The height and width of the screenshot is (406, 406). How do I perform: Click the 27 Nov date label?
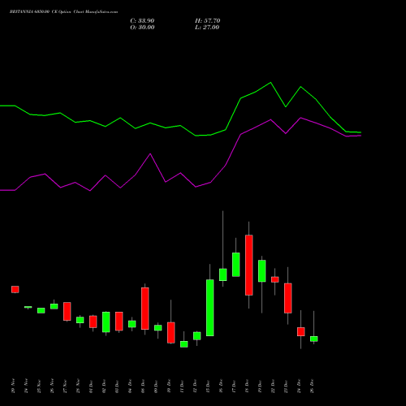tap(65, 387)
